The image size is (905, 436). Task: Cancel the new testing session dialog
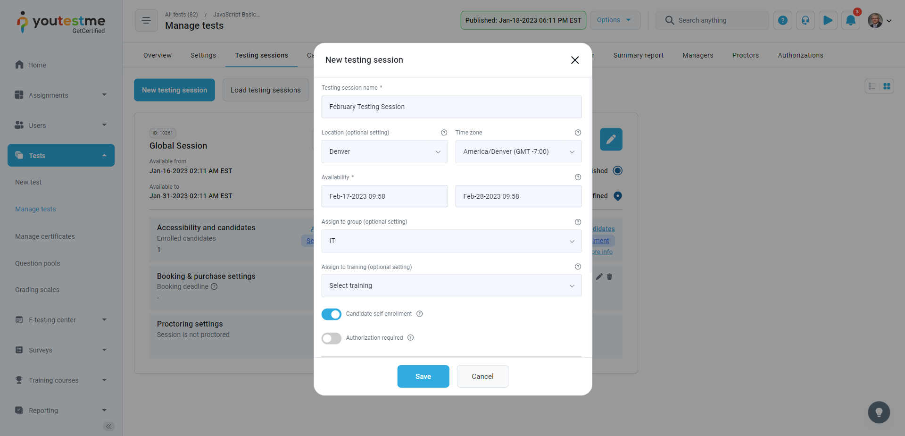click(x=482, y=377)
